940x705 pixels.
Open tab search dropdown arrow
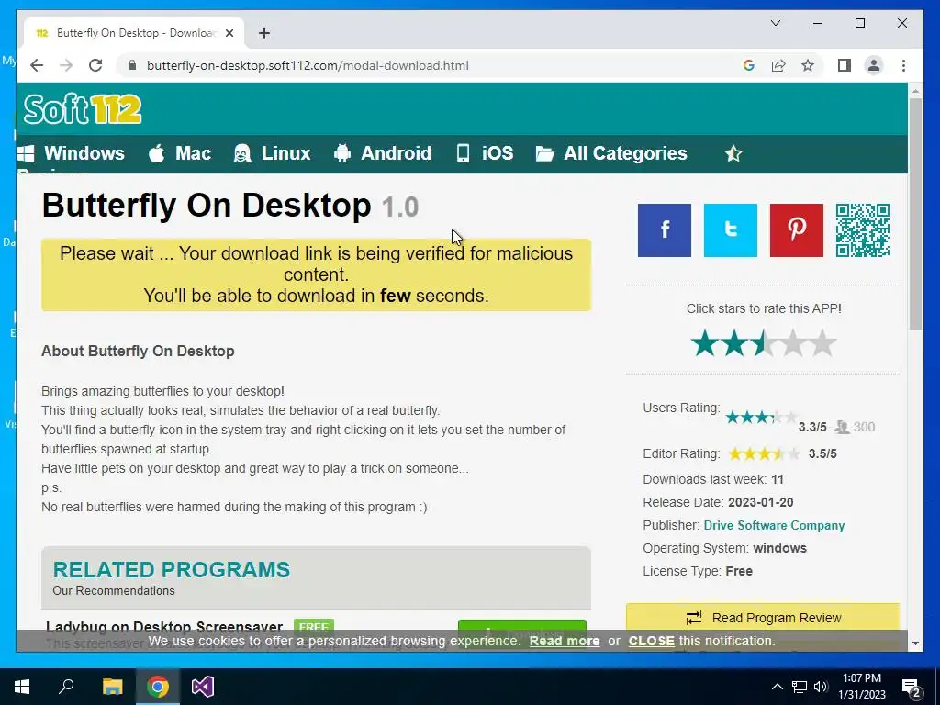pyautogui.click(x=776, y=23)
